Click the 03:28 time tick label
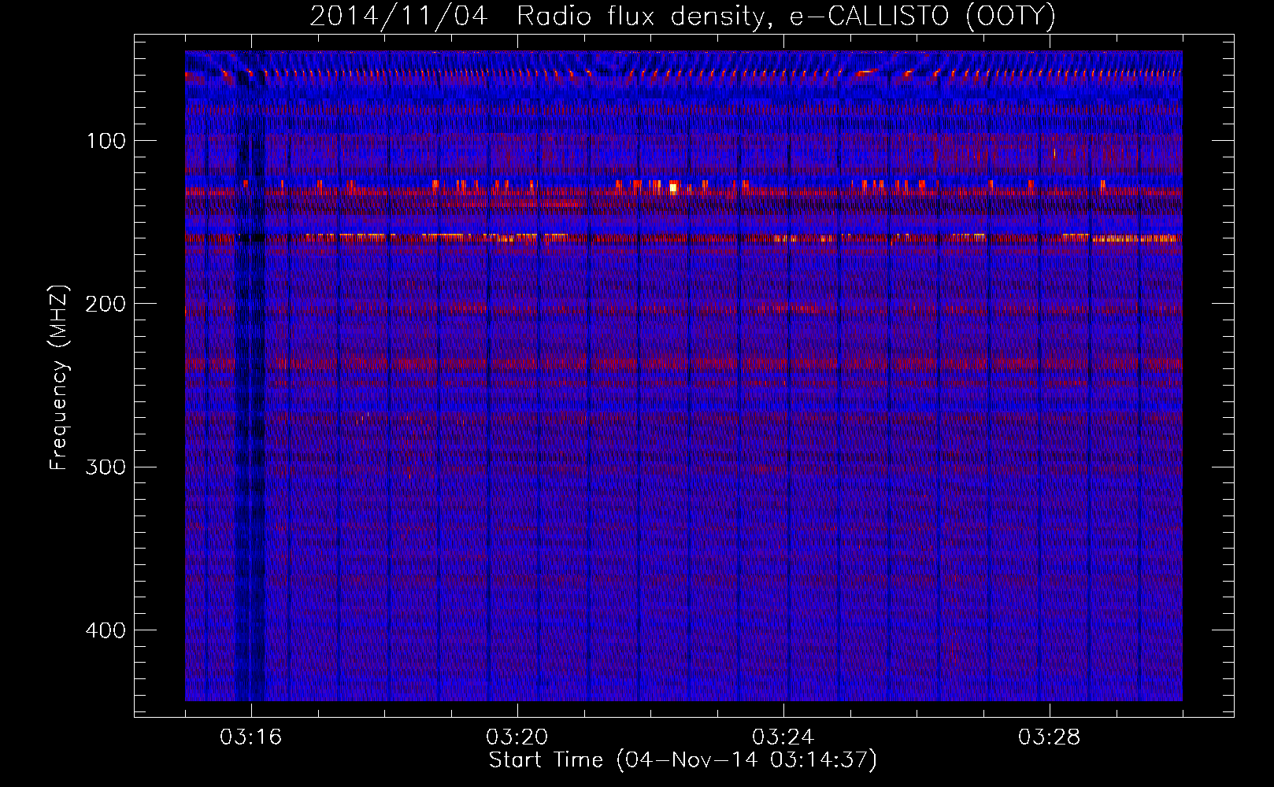The height and width of the screenshot is (787, 1274). 1049,737
